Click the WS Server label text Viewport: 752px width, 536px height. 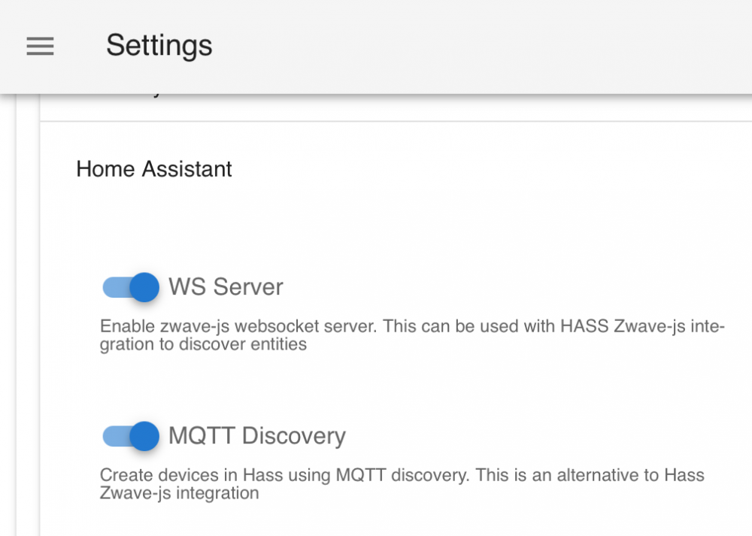tap(226, 287)
